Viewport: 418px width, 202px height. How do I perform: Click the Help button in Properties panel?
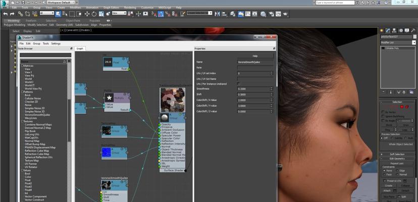coord(255,56)
